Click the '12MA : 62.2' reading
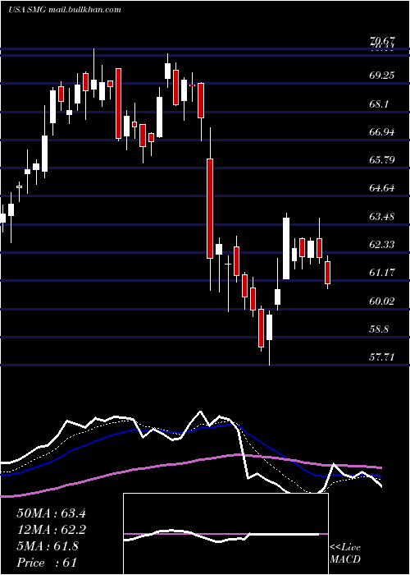This screenshot has width=410, height=575. pos(51,530)
